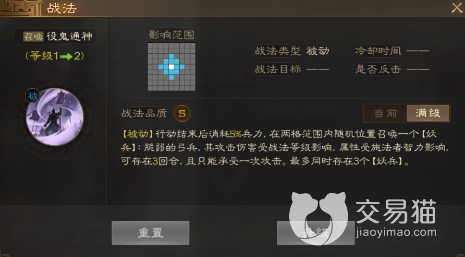Click the 升级 upgrade button
The height and width of the screenshot is (257, 465).
316,233
